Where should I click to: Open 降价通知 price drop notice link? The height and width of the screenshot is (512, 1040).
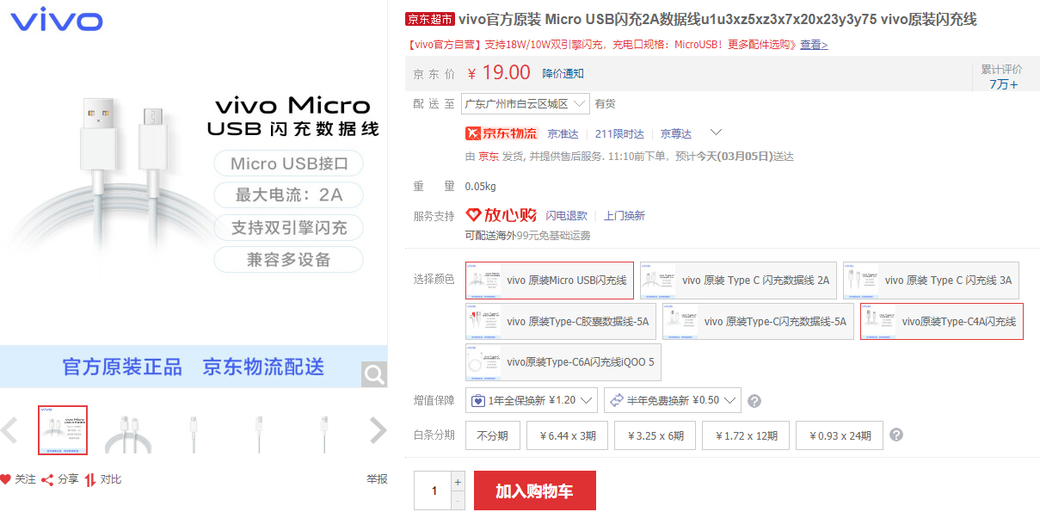point(563,74)
